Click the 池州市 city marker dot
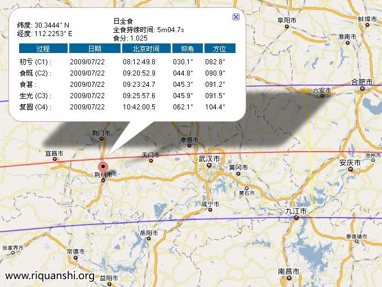 pos(373,160)
